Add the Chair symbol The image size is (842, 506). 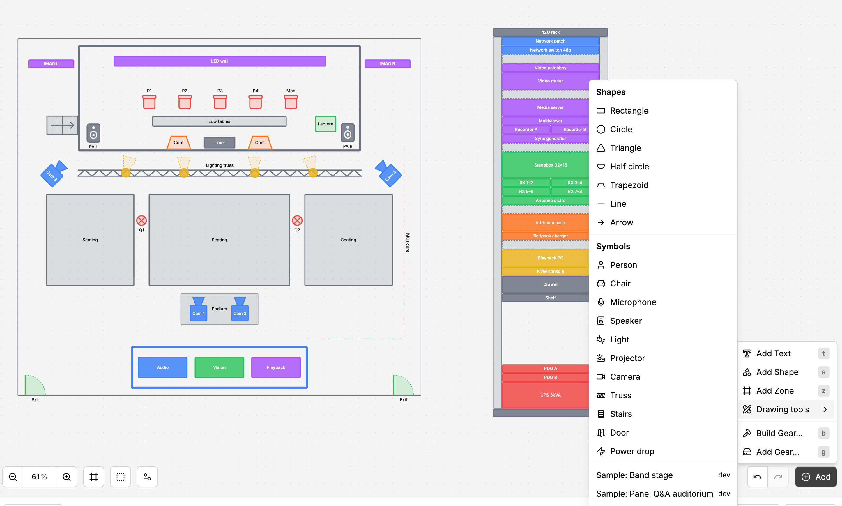pyautogui.click(x=663, y=284)
